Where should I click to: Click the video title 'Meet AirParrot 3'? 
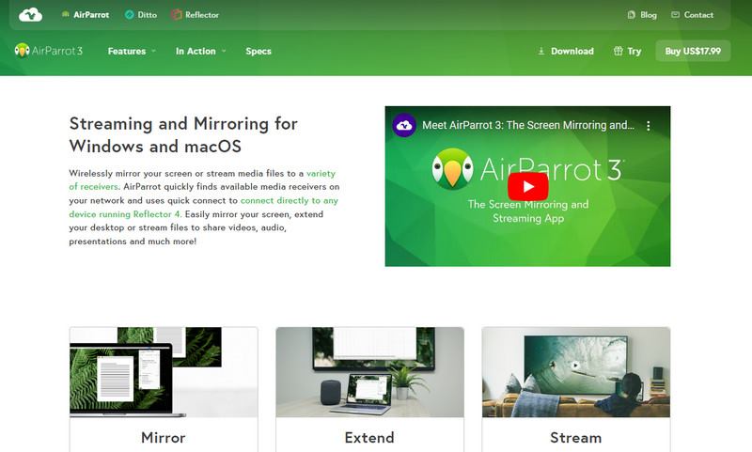pos(527,126)
